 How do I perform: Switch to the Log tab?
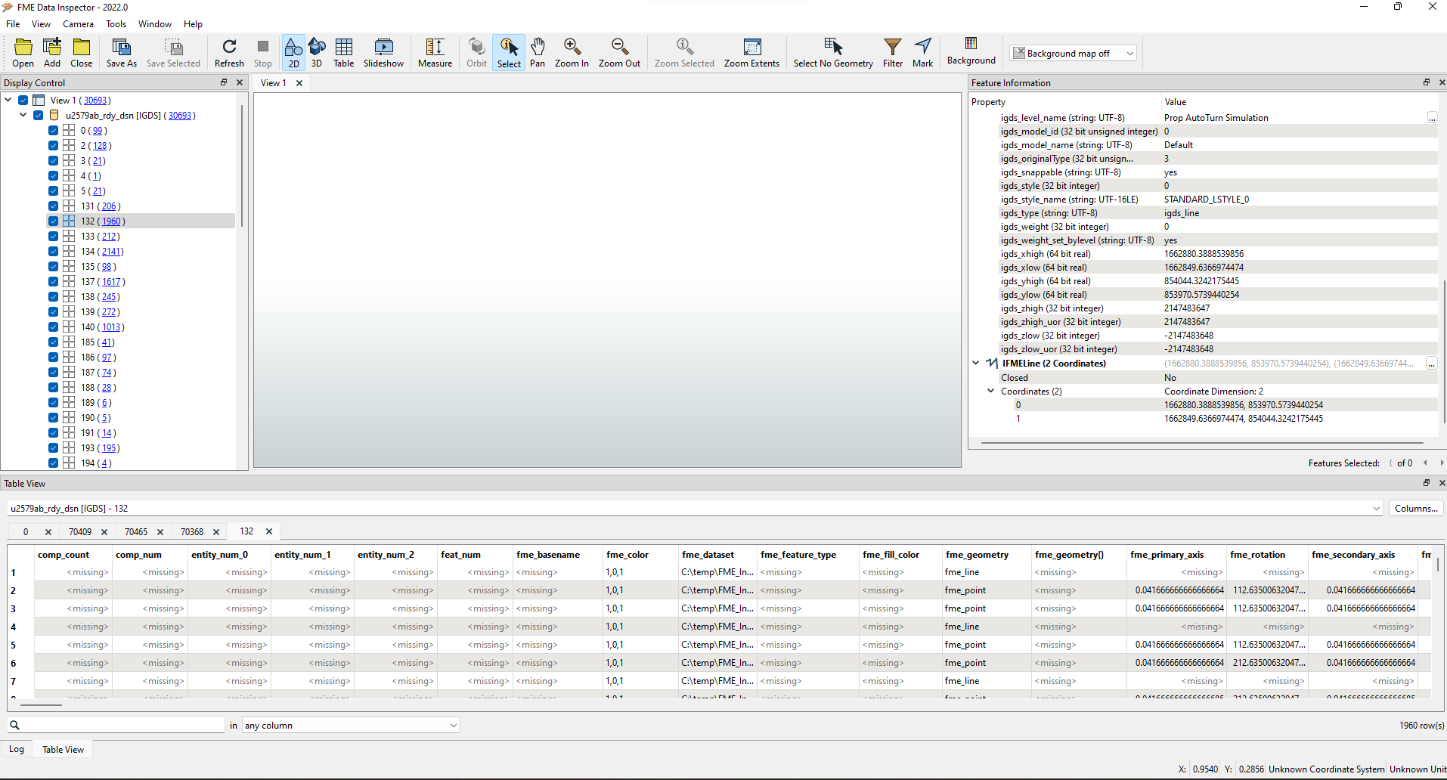[x=17, y=750]
